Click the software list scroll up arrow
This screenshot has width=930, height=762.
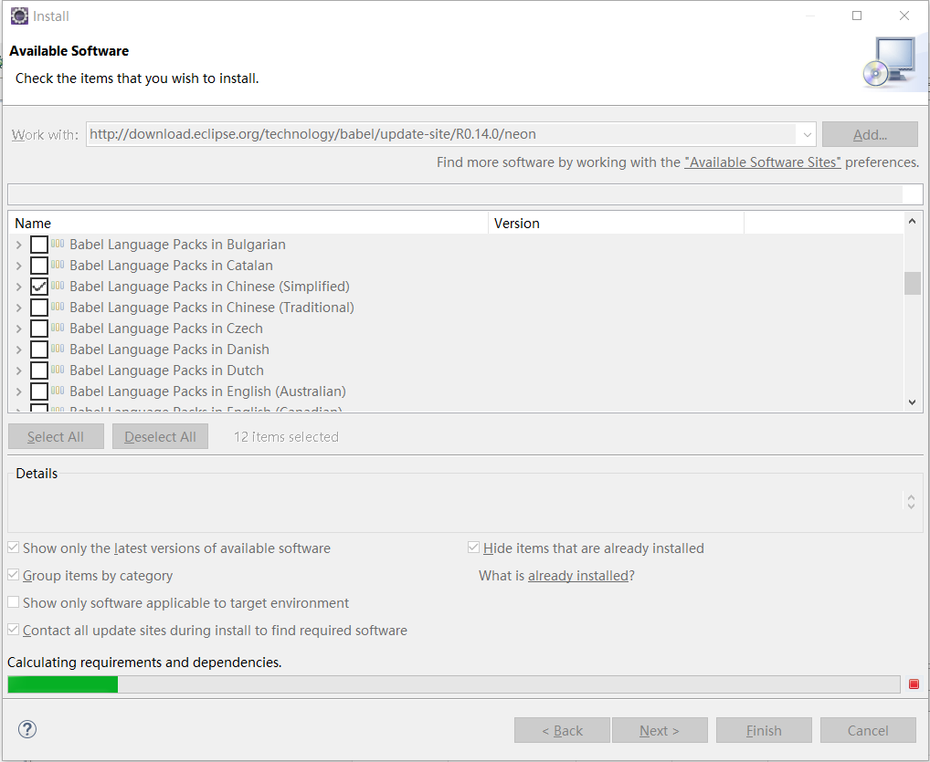click(x=913, y=221)
